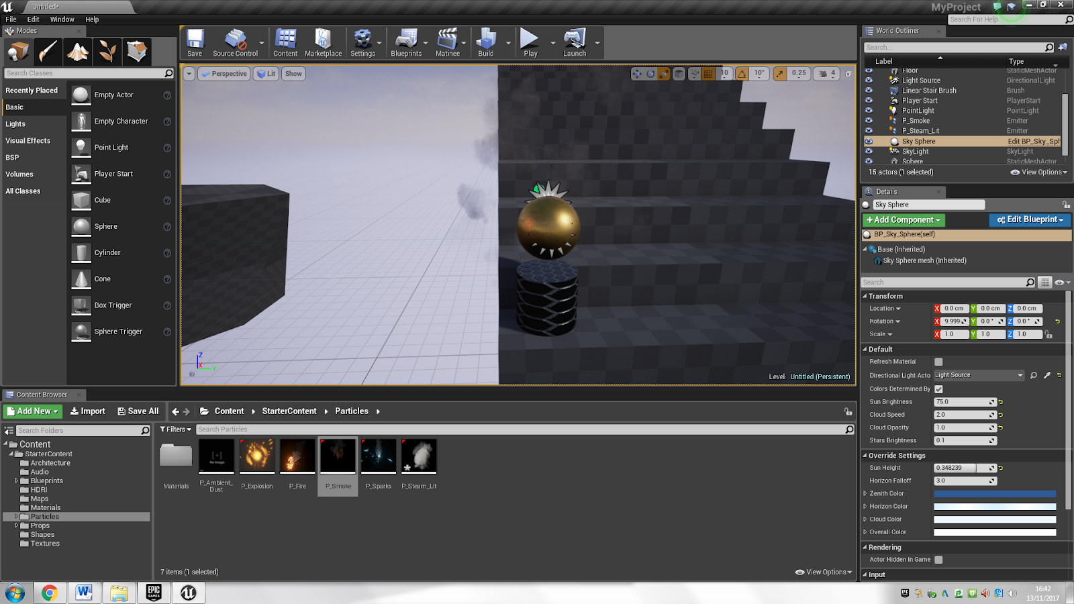Screen dimensions: 1074x604
Task: Select the Paint mode brush icon
Action: pos(48,51)
